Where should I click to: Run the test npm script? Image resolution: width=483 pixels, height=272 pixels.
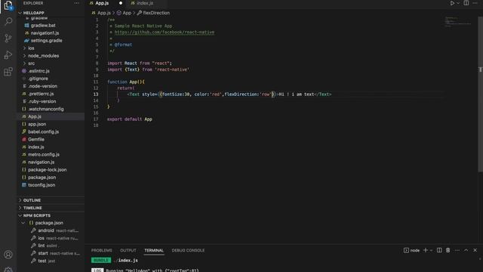point(42,261)
